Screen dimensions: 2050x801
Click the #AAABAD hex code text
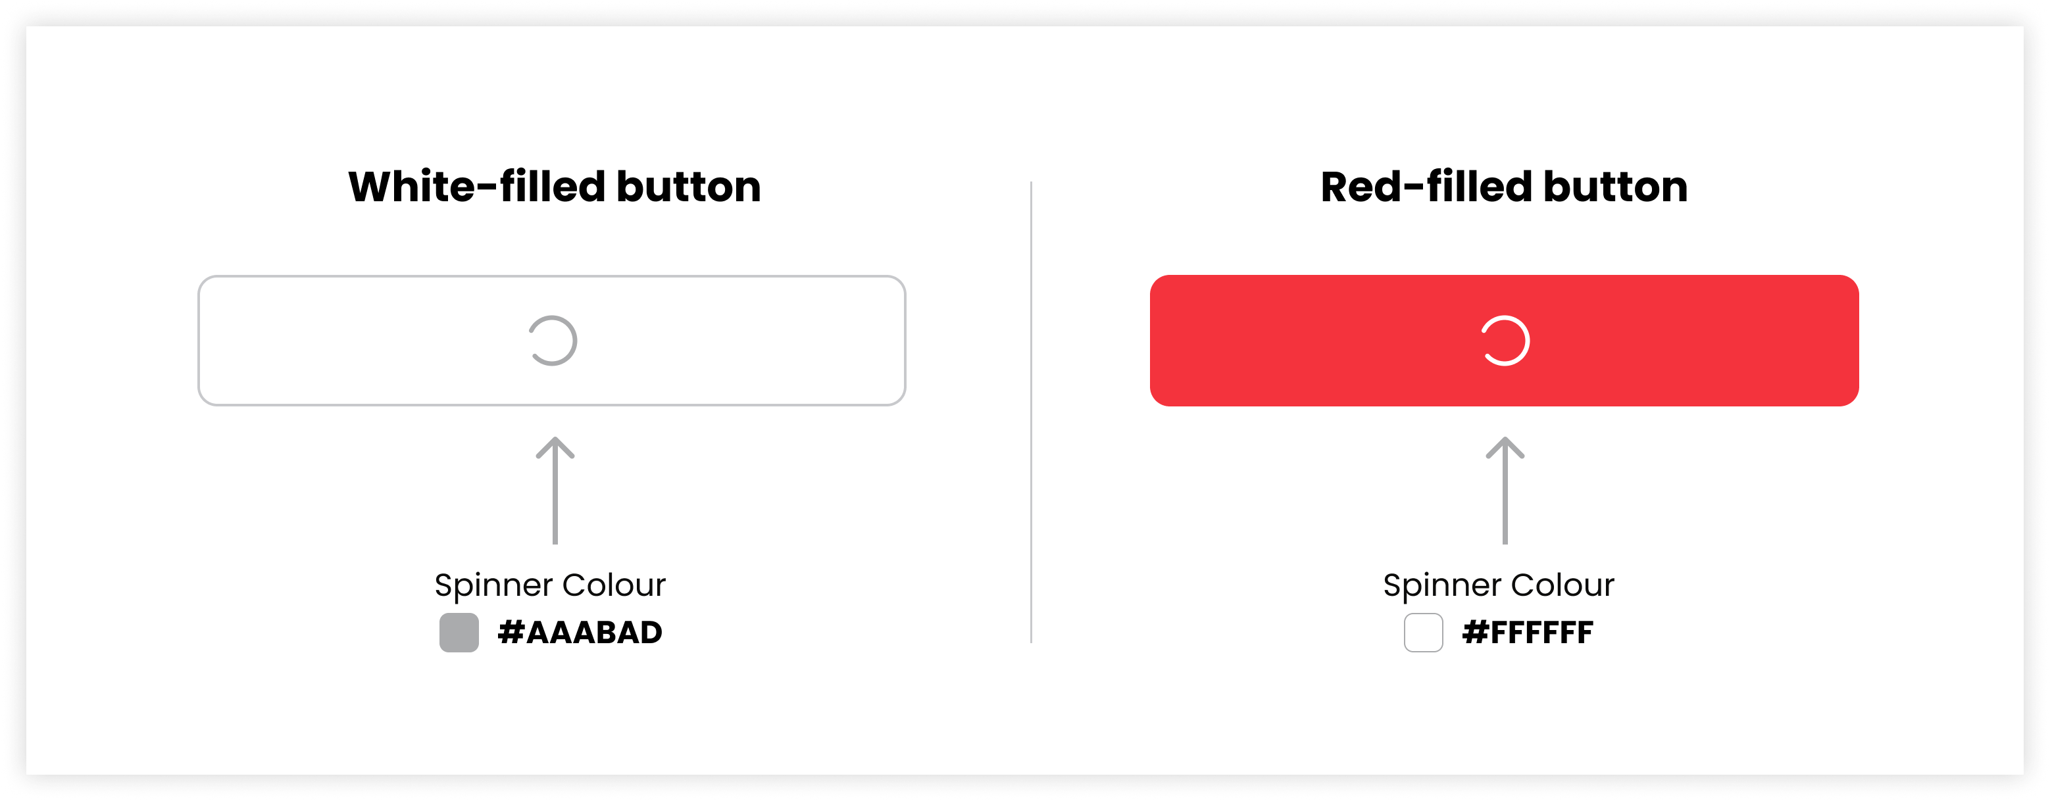pos(580,633)
